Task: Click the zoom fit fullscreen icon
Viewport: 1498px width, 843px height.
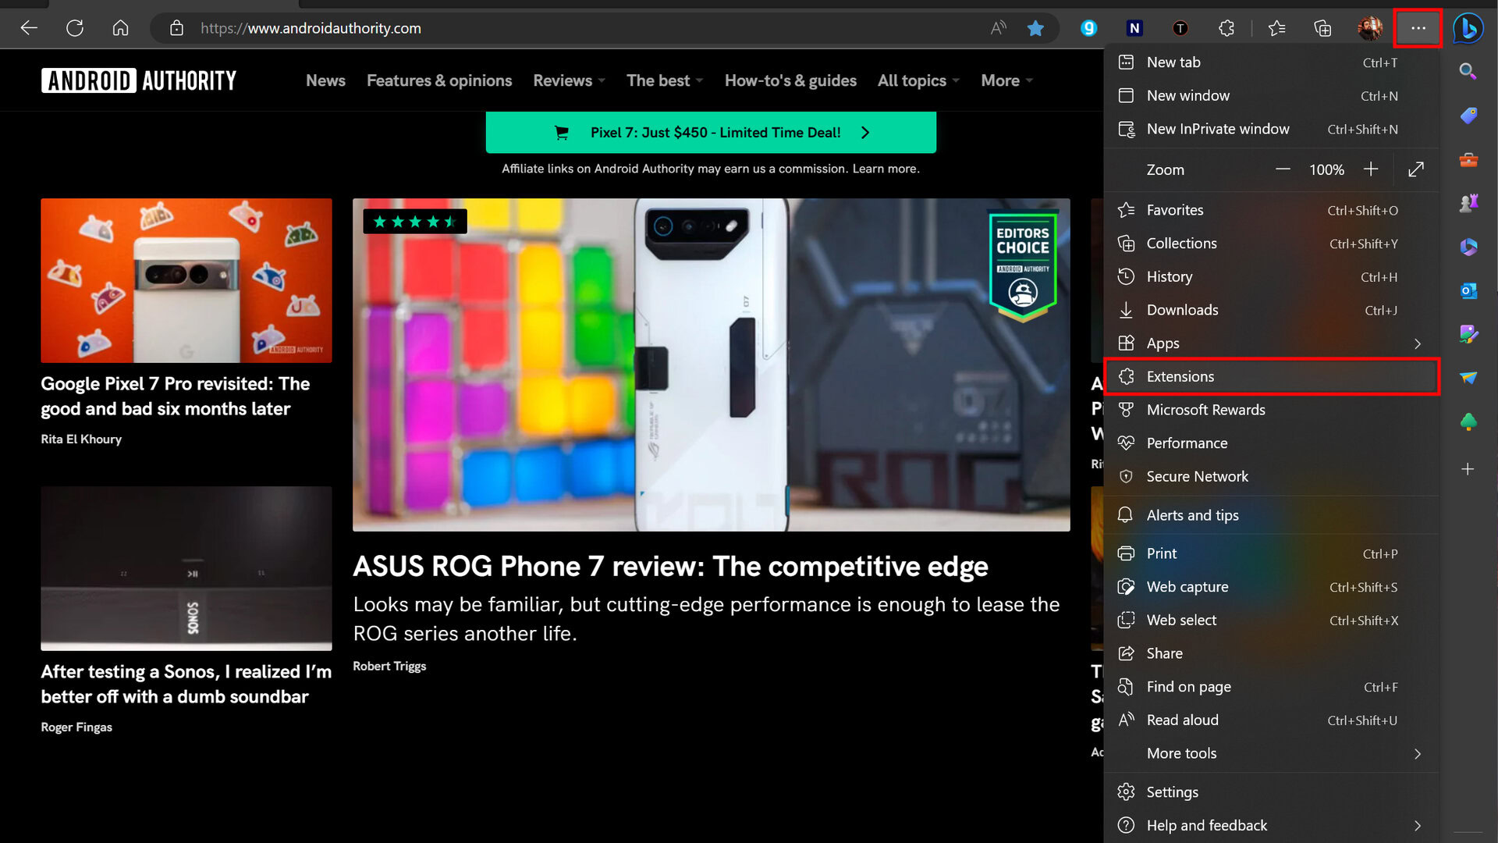Action: click(x=1417, y=170)
